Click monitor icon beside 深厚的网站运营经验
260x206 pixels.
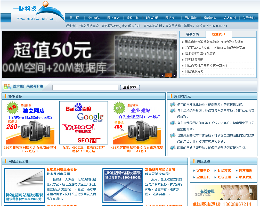click(173, 148)
